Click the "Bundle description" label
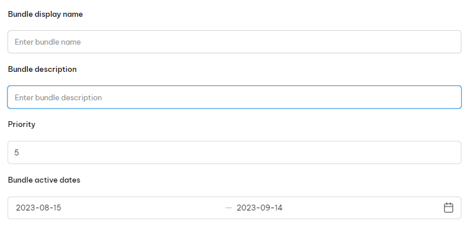The height and width of the screenshot is (229, 473). coord(42,69)
